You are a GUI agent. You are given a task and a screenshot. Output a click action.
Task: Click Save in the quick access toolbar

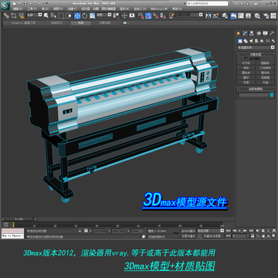(25, 3)
